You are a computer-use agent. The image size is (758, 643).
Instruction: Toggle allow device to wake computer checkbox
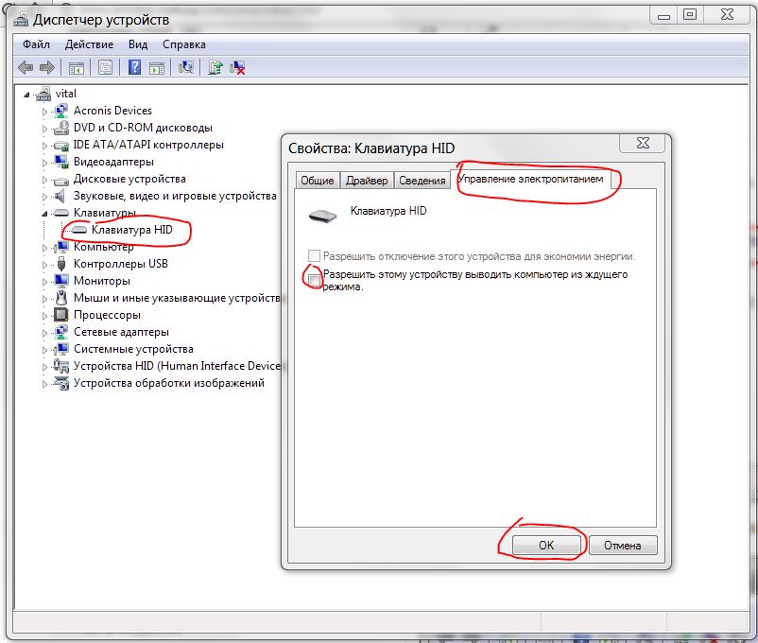click(314, 280)
